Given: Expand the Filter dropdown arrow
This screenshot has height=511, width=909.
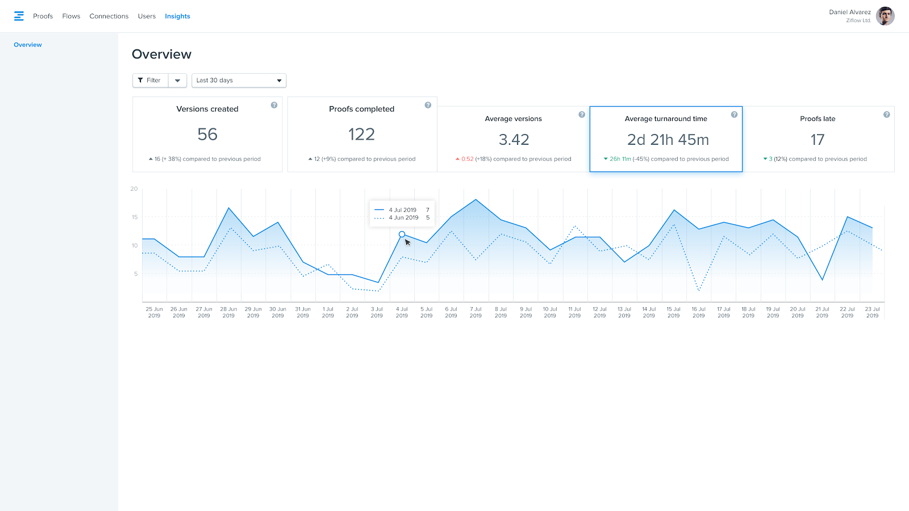Looking at the screenshot, I should coord(177,81).
